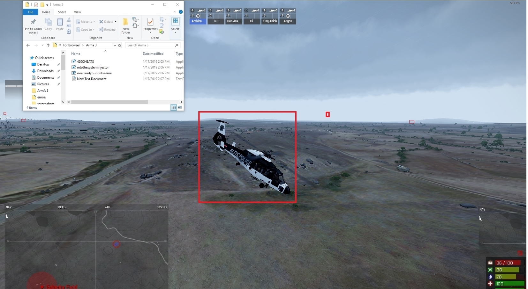Open the Properties dropdown arrow

150,32
